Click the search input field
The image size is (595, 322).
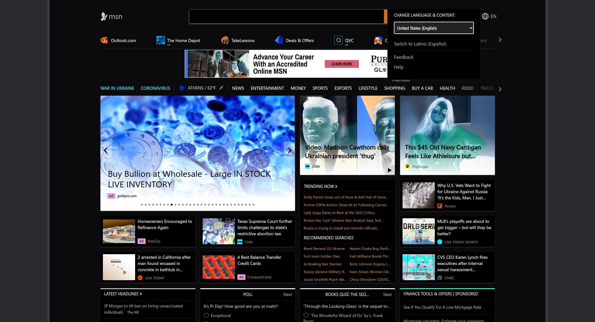point(287,16)
